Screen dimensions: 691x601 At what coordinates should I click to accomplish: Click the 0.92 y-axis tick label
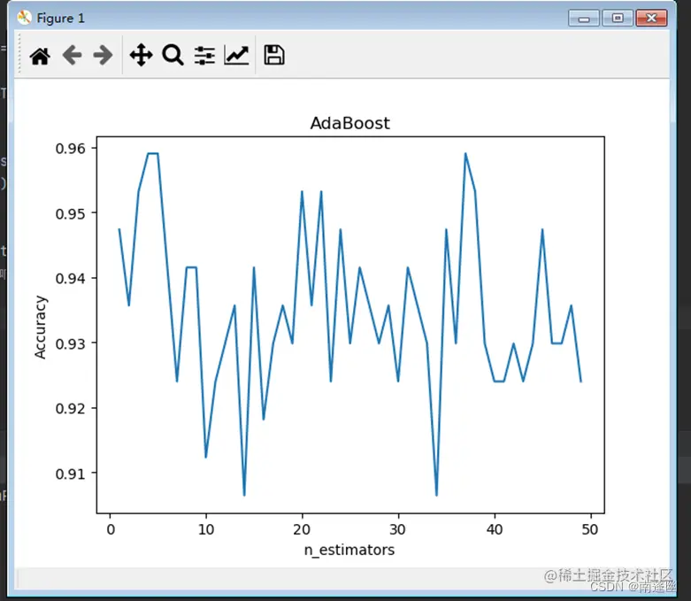click(x=71, y=408)
